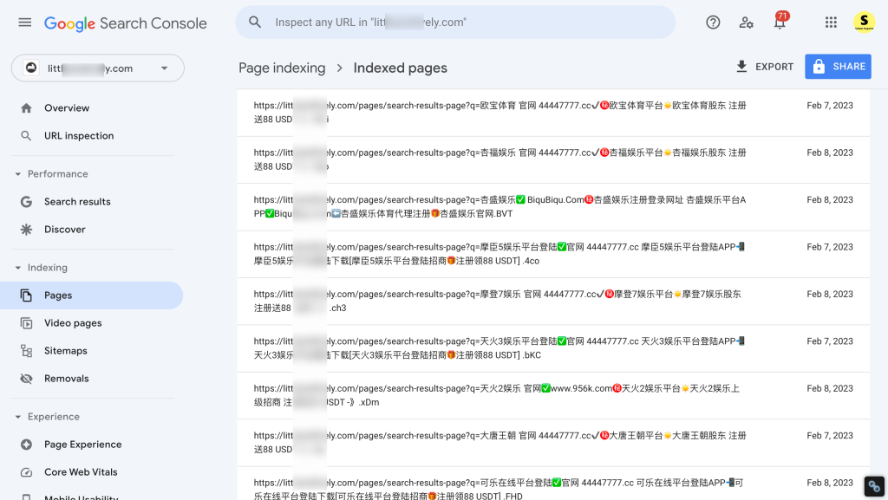Image resolution: width=888 pixels, height=500 pixels.
Task: Open the account profile avatar
Action: coord(865,22)
